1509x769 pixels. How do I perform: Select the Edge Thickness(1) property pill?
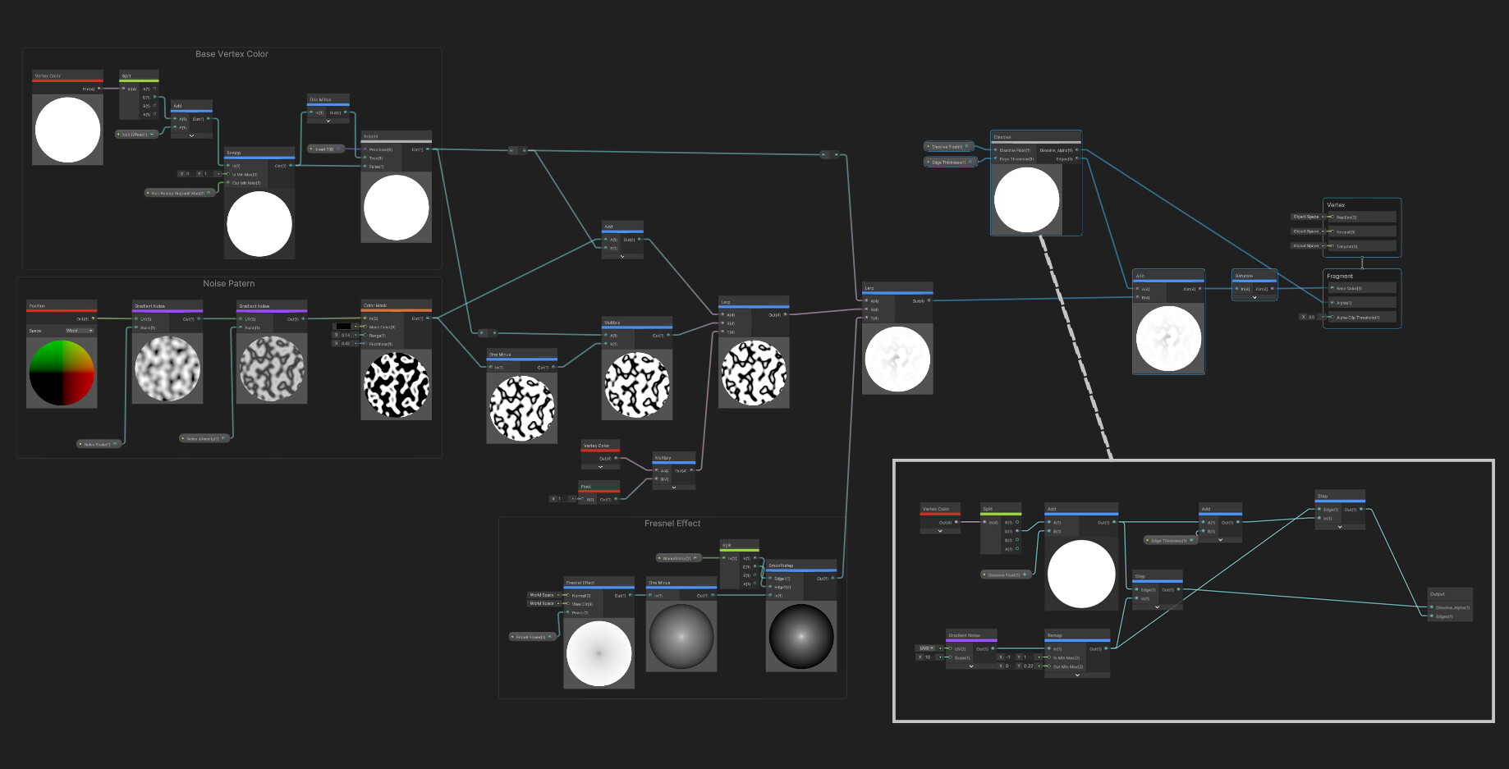950,162
